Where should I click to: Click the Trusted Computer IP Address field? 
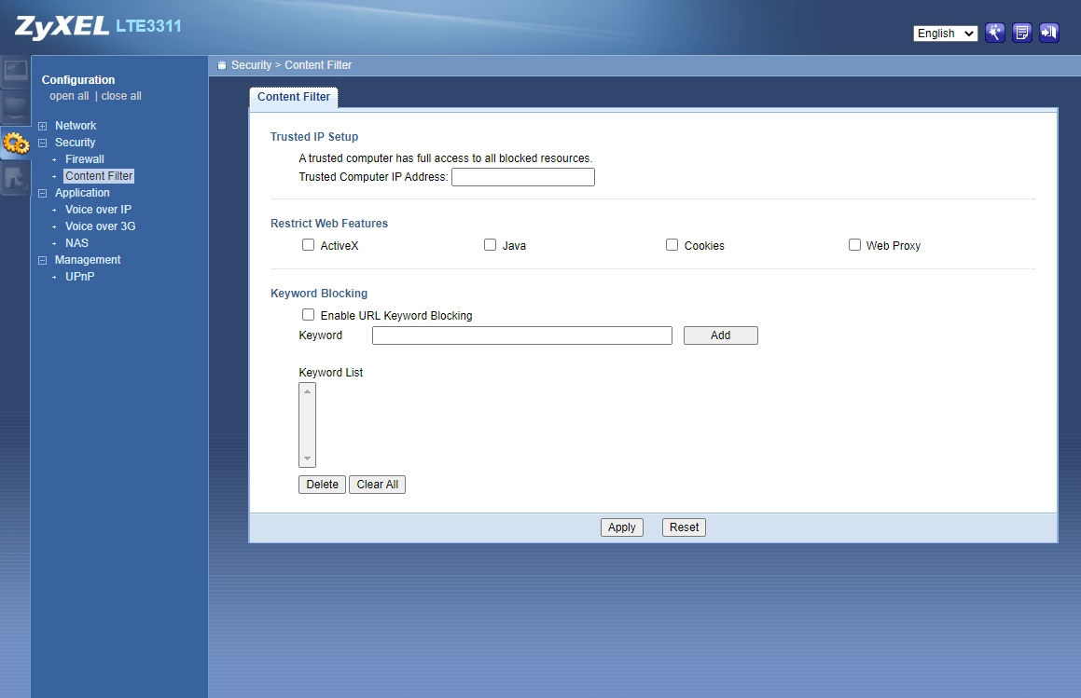click(522, 177)
